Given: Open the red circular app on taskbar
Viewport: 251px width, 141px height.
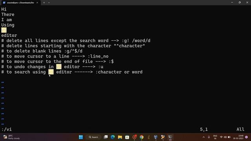Looking at the screenshot, I should pos(134,137).
